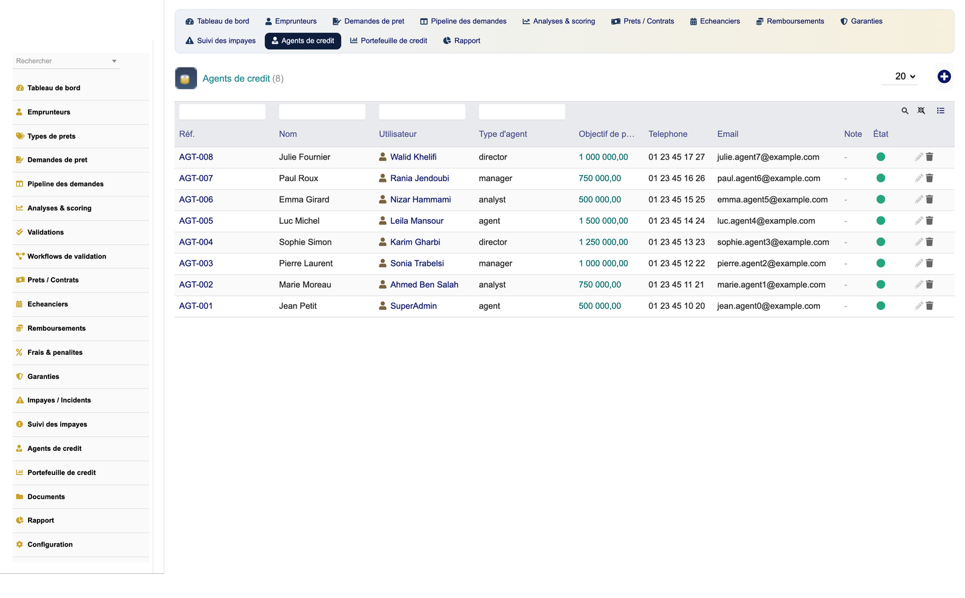The image size is (965, 598).
Task: Click the 1 500 000,00 objective value
Action: tap(603, 220)
